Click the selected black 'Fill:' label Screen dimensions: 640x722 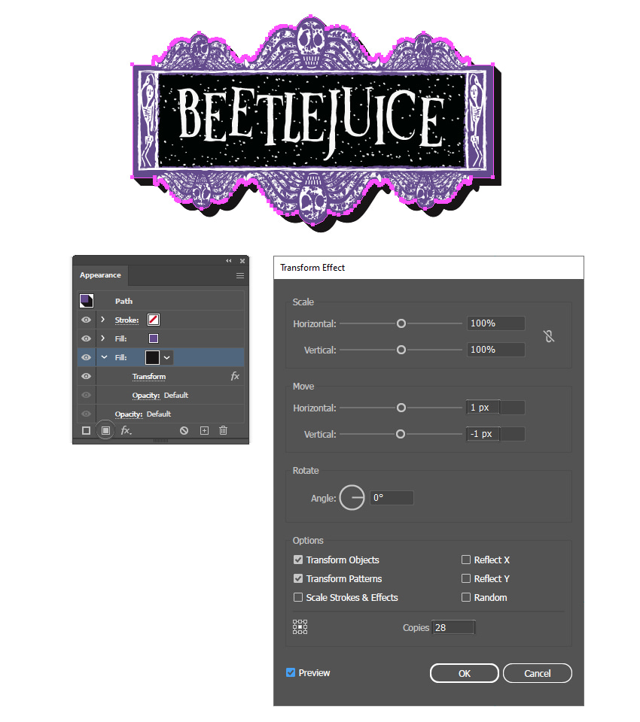pyautogui.click(x=120, y=357)
